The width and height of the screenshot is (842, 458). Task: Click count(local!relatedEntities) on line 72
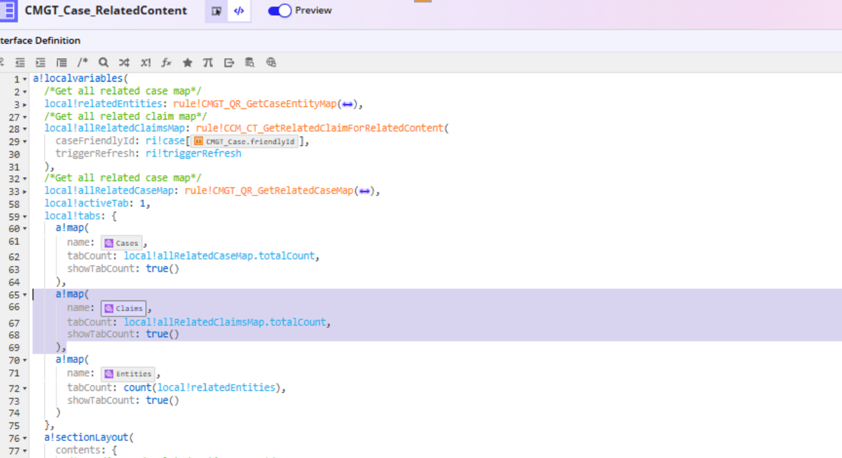[x=202, y=387]
